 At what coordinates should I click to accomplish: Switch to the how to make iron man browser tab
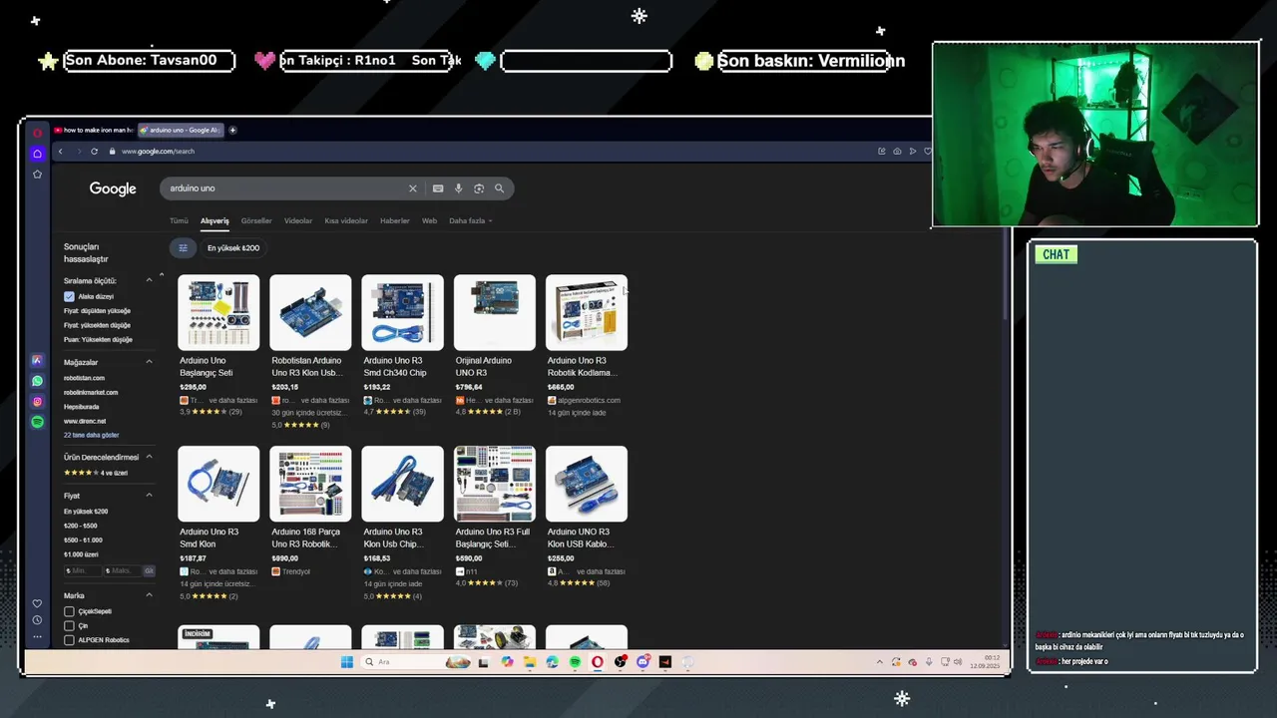click(x=93, y=130)
